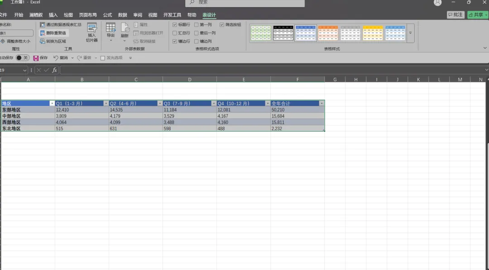Switch to the 开发工具 tab

(x=172, y=15)
